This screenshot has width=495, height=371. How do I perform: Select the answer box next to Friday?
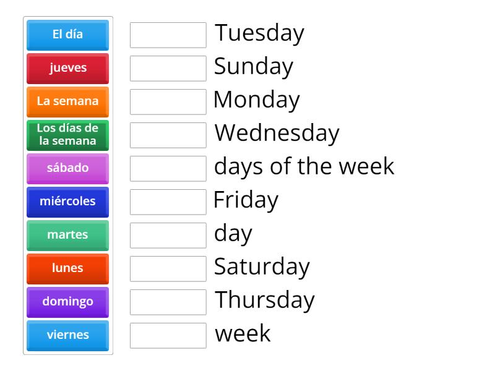[168, 202]
